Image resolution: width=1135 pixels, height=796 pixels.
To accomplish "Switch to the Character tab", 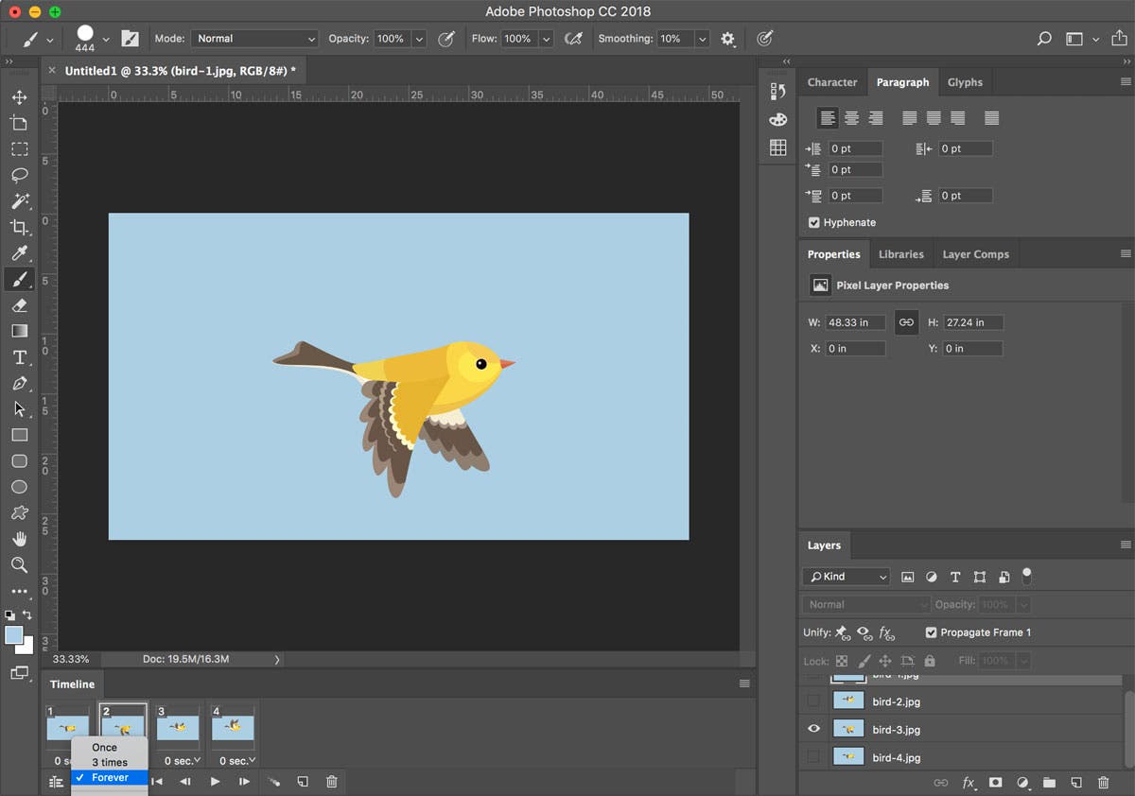I will click(x=832, y=82).
